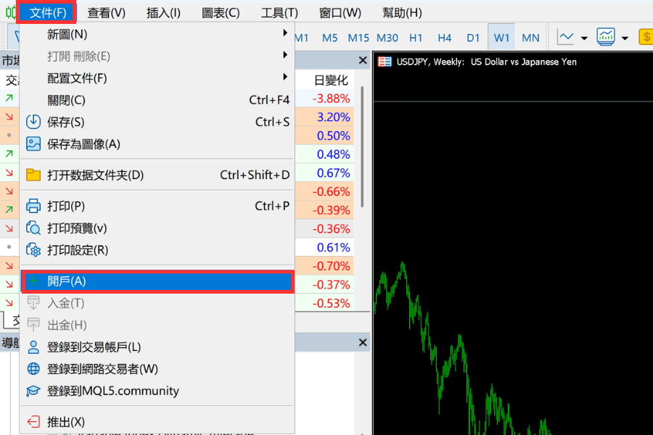The height and width of the screenshot is (435, 653).
Task: Click the image icon beside 保存為圖像(A)
Action: coord(33,144)
